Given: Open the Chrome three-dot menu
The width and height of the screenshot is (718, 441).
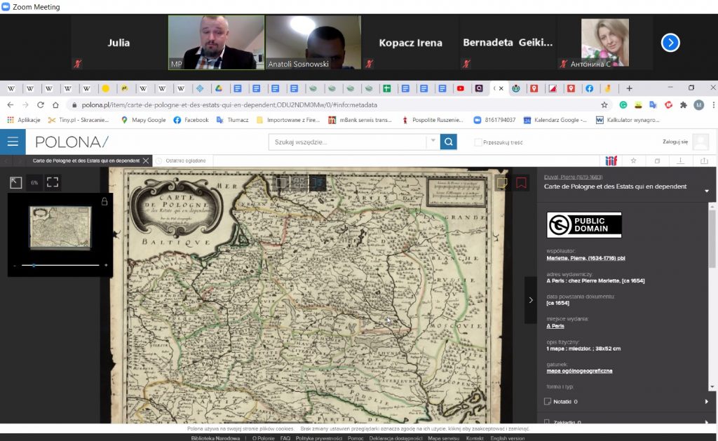Looking at the screenshot, I should point(713,105).
